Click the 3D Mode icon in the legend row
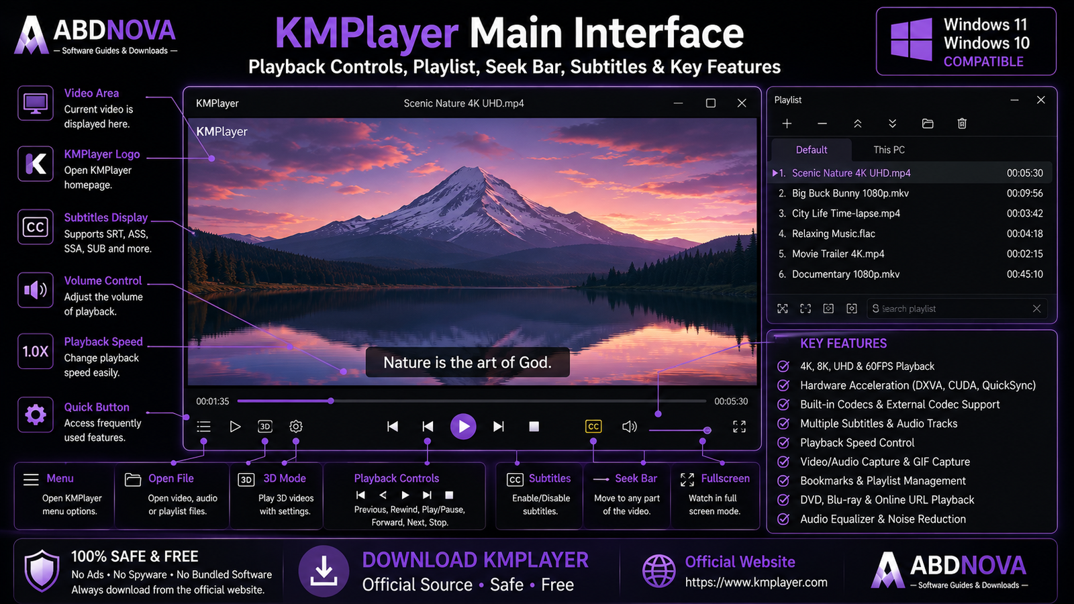 coord(246,479)
